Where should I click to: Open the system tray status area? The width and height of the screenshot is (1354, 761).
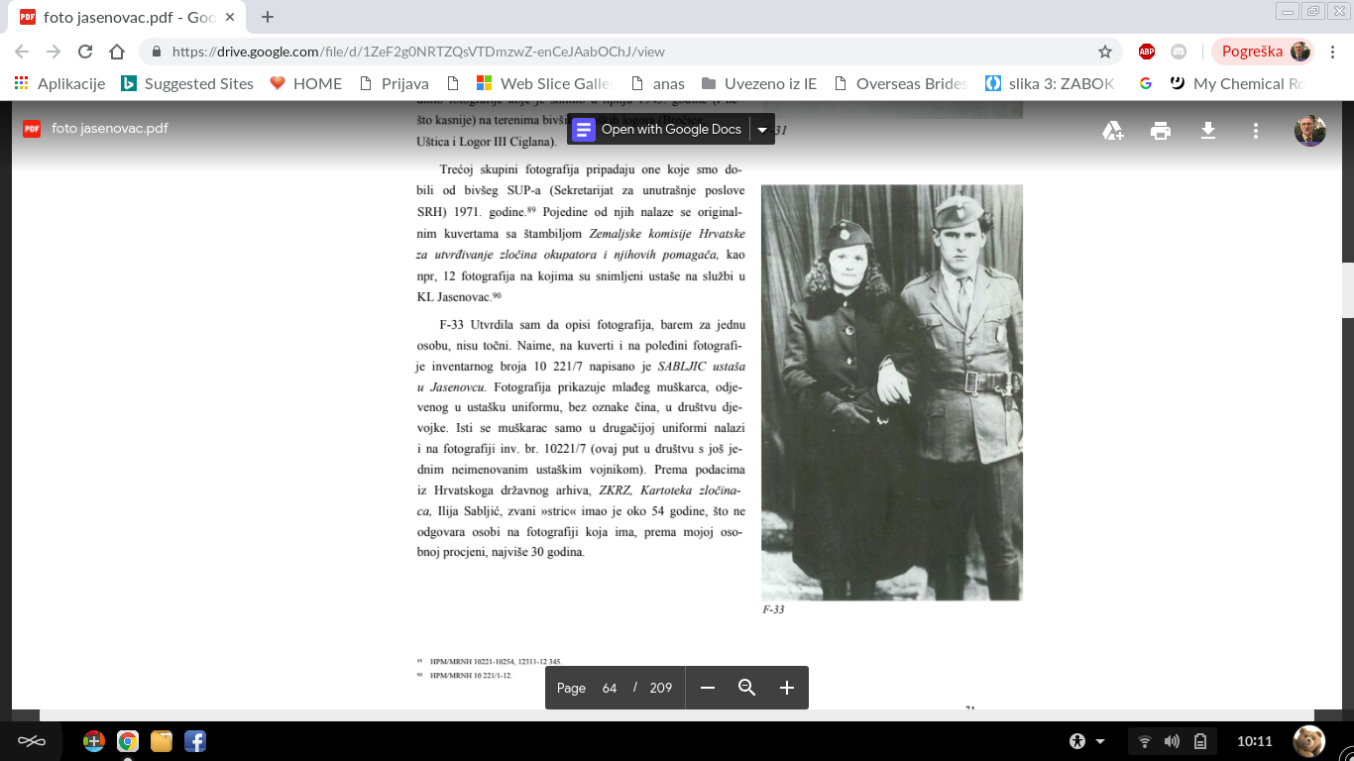click(x=1172, y=741)
